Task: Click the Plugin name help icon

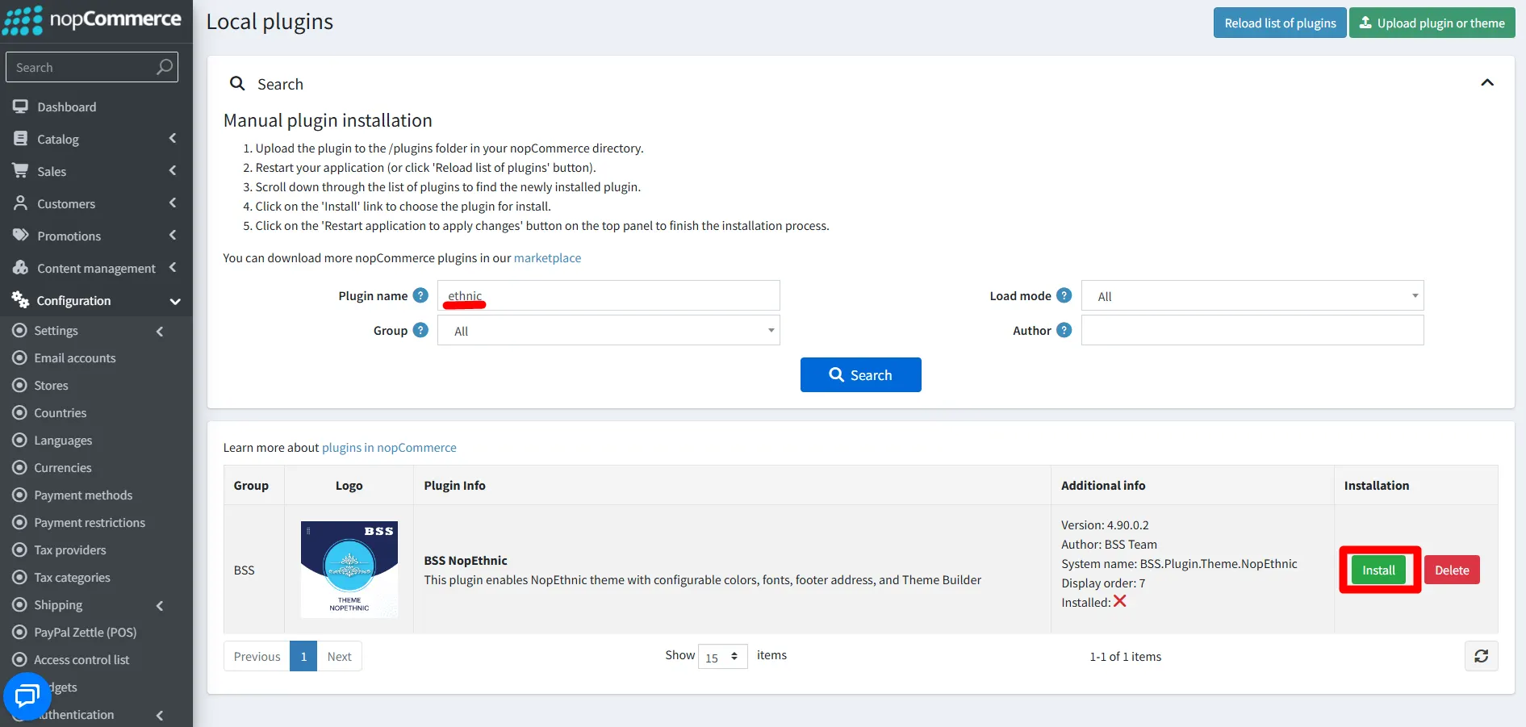Action: (420, 295)
